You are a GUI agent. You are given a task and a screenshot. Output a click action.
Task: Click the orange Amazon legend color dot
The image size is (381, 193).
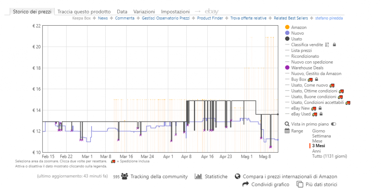[x=287, y=27]
